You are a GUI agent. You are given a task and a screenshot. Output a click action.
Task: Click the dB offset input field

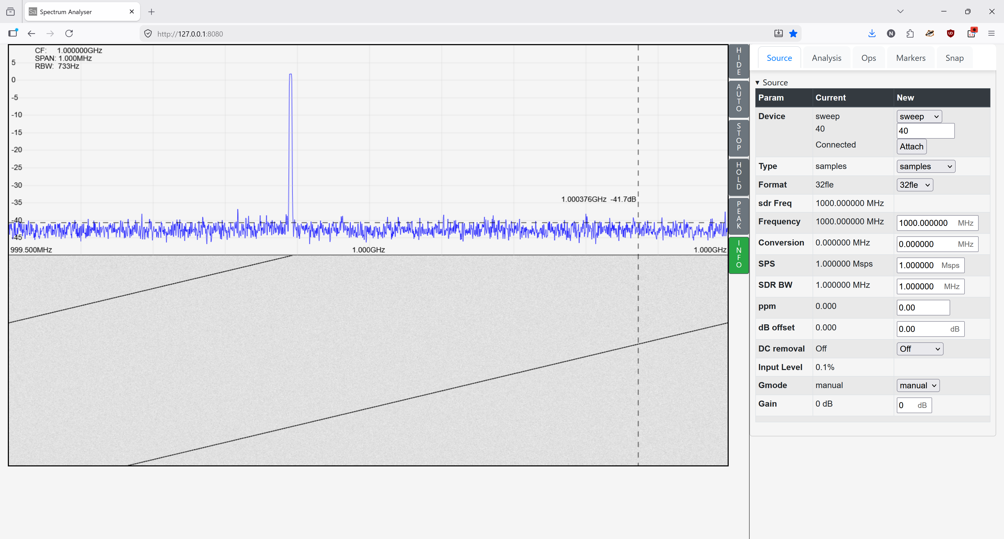click(930, 329)
